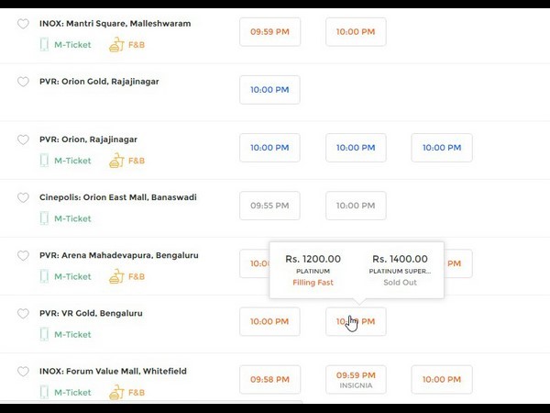Viewport: 550px width, 413px height.
Task: Click M-Ticket phone icon for PVR Orion, Rajajinagar
Action: 44,161
